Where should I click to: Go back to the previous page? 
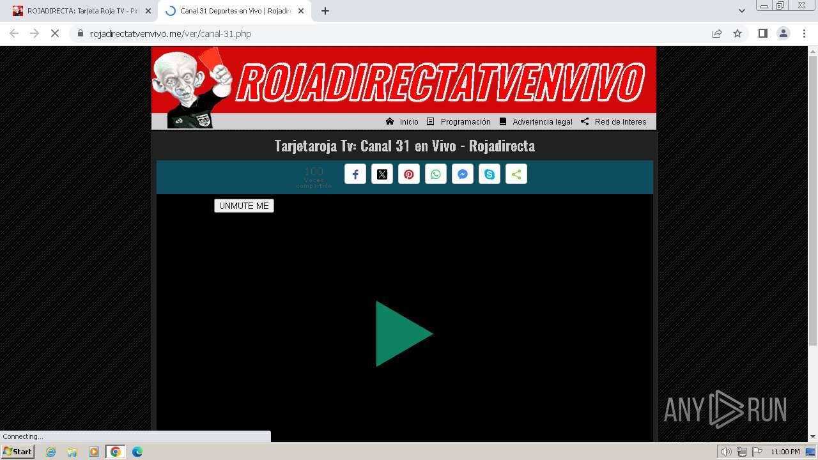click(x=14, y=33)
